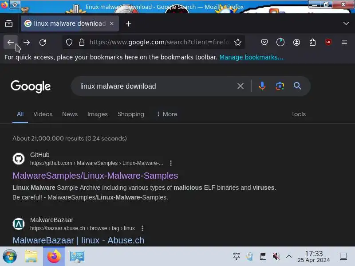Expand hidden system tray icons

point(289,256)
